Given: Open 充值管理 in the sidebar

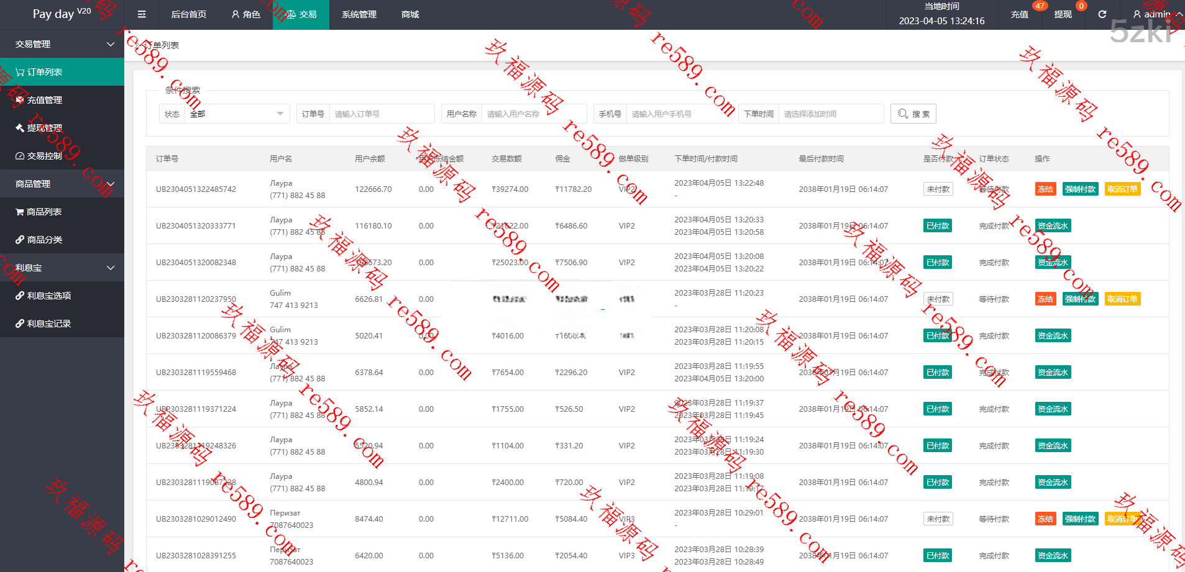Looking at the screenshot, I should coord(44,100).
